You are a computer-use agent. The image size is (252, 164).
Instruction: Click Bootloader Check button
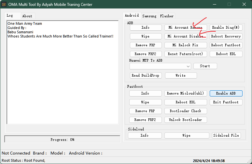click(186, 111)
